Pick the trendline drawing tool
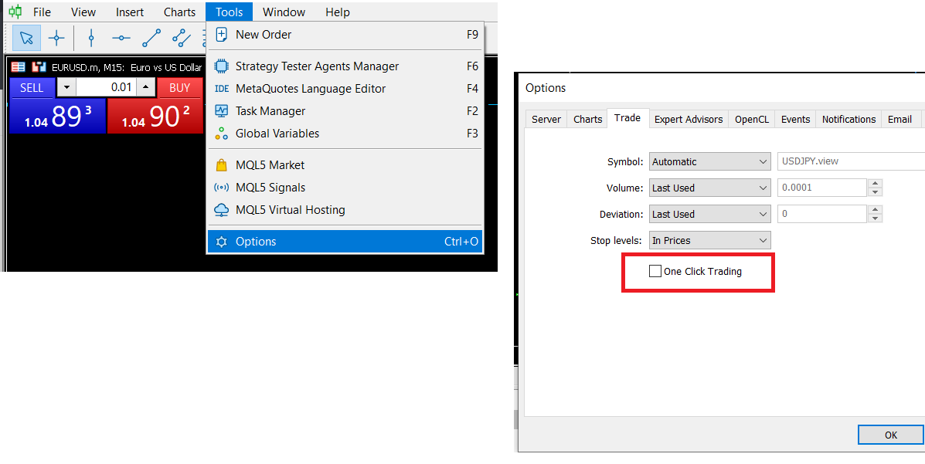Screen dimensions: 925x464 [x=151, y=37]
